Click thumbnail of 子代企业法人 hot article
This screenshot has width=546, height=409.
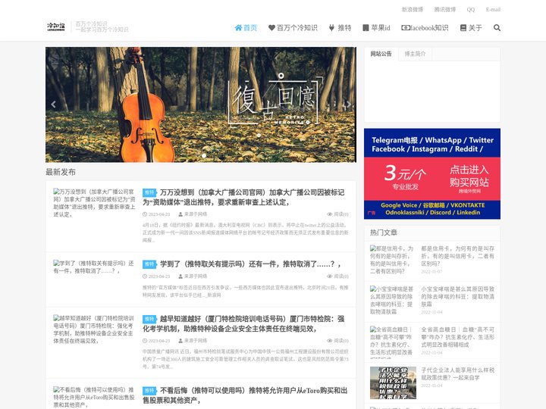(x=393, y=382)
